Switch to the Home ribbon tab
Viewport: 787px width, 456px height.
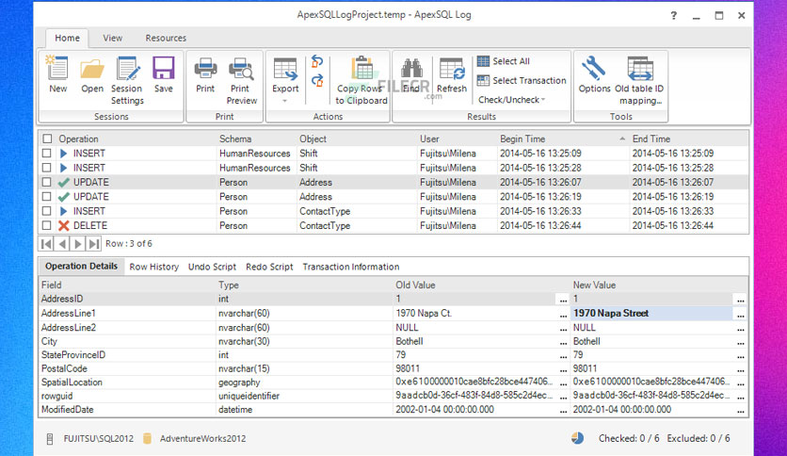(x=67, y=39)
